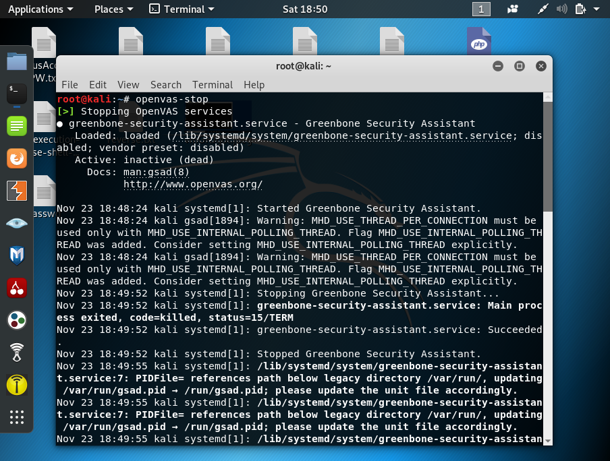
Task: Open the File menu in terminal
Action: [70, 85]
